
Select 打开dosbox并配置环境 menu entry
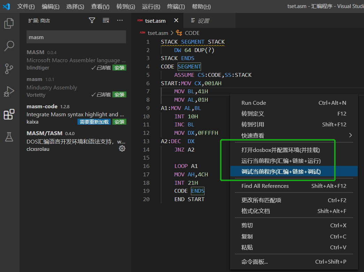click(294, 150)
